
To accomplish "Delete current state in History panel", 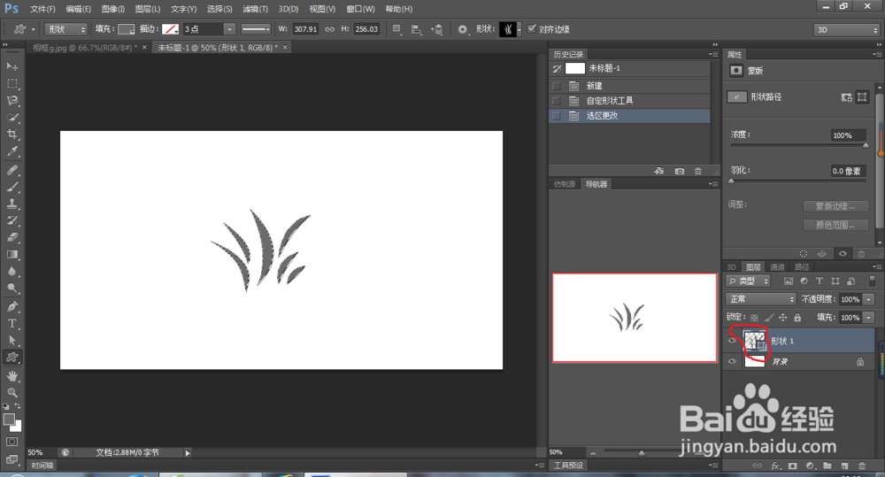I will click(x=698, y=171).
